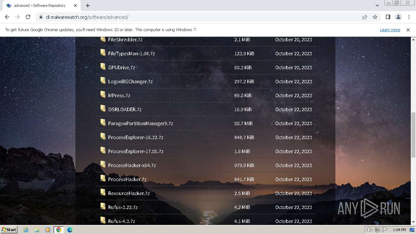
Task: Click the October 29, 2023 date
Action: click(x=293, y=193)
